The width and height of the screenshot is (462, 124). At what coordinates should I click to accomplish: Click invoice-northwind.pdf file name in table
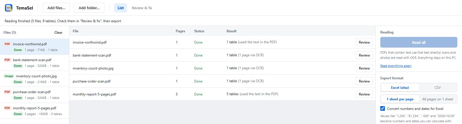90,42
